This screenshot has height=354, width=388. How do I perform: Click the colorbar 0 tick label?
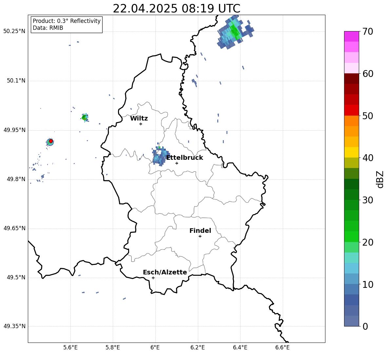(x=365, y=326)
